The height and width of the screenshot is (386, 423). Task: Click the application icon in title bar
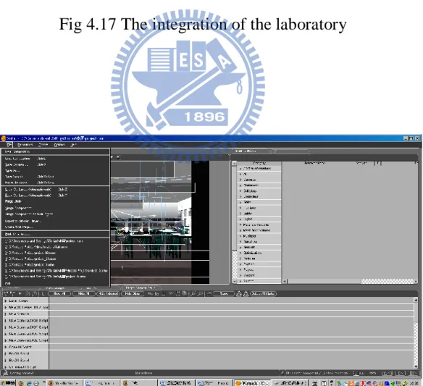point(3,138)
